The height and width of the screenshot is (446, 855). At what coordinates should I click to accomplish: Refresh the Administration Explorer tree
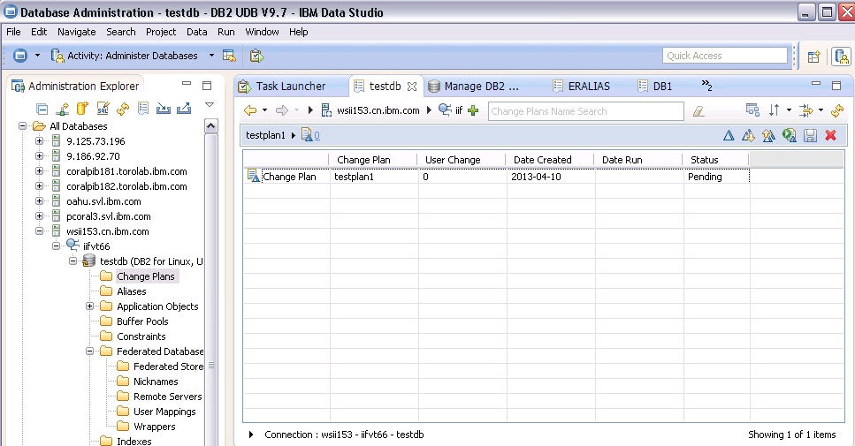click(x=123, y=109)
